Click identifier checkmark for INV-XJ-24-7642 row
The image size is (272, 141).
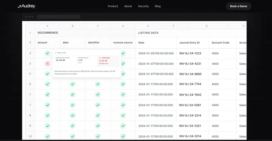pos(98,94)
